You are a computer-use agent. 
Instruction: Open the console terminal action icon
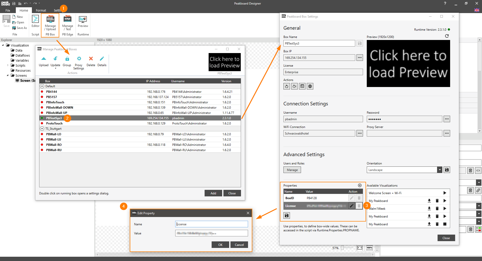pos(302,86)
